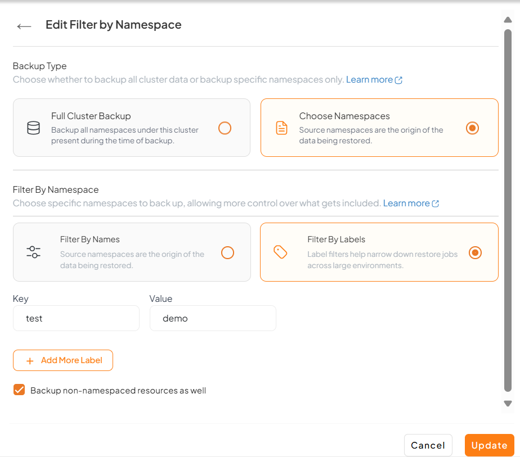The width and height of the screenshot is (520, 457).
Task: Click external link icon beside Filter By Namespace Learn more
Action: [436, 203]
